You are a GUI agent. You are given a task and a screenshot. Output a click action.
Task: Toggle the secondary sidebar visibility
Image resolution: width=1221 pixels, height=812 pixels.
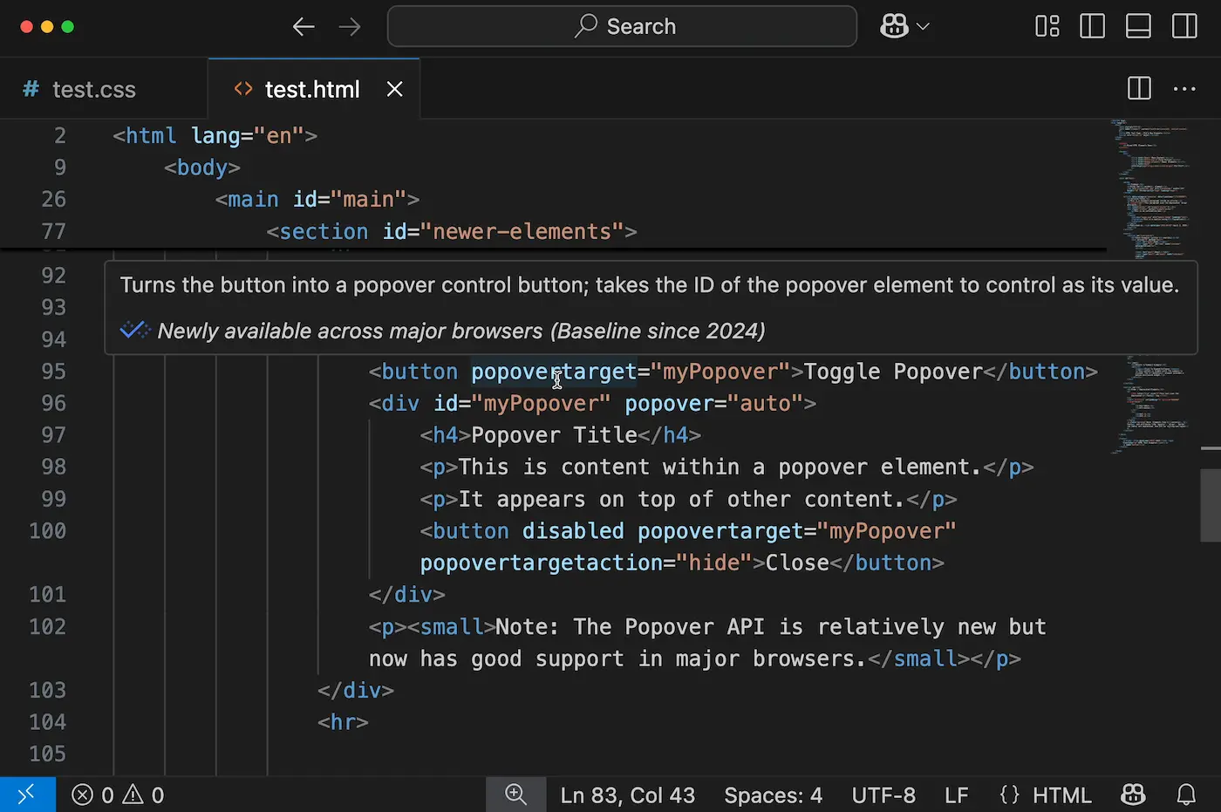(1184, 26)
